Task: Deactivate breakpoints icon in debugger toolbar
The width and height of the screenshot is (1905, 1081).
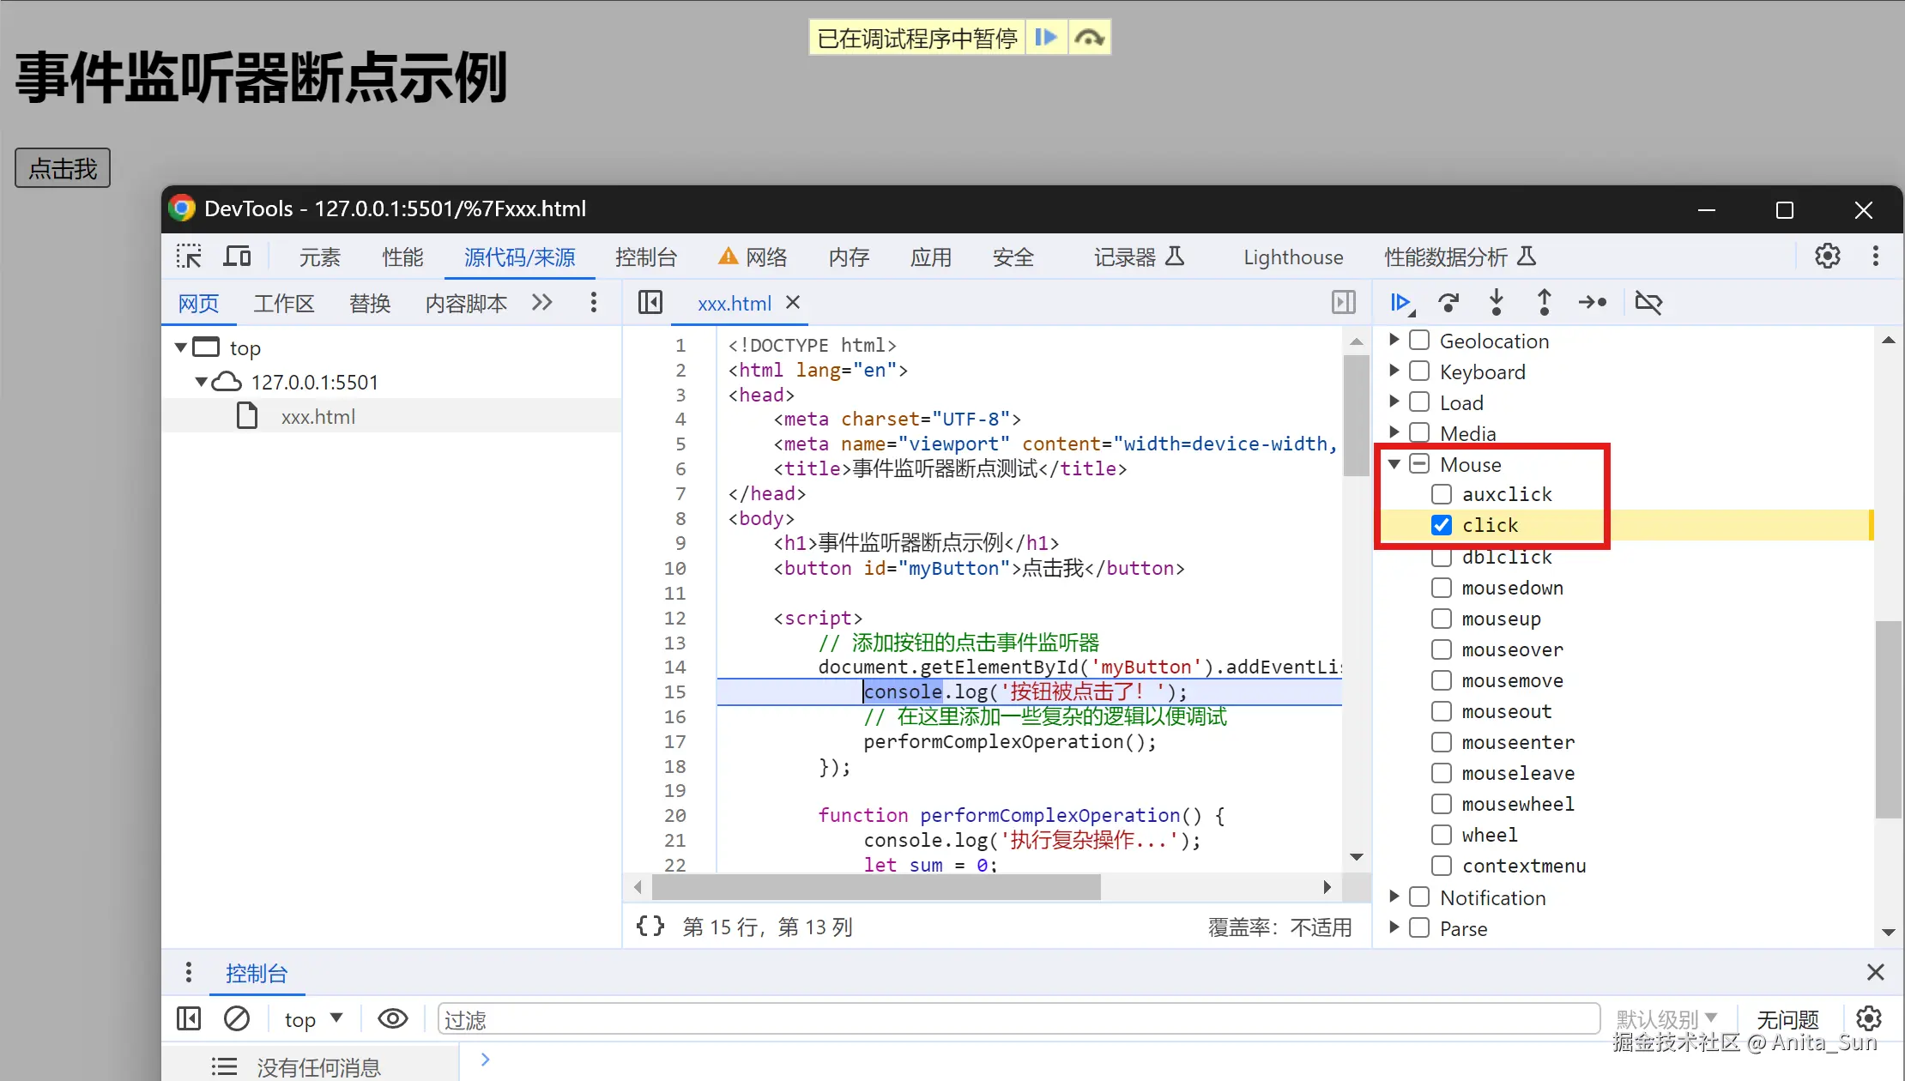Action: 1648,302
